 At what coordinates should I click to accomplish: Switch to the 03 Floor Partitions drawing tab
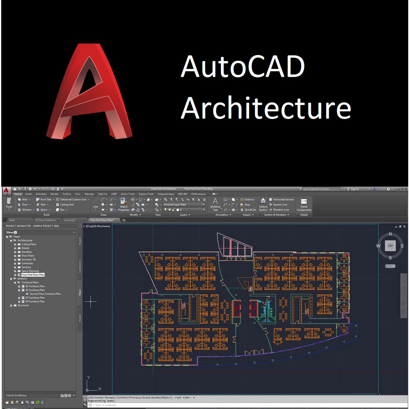[x=46, y=220]
